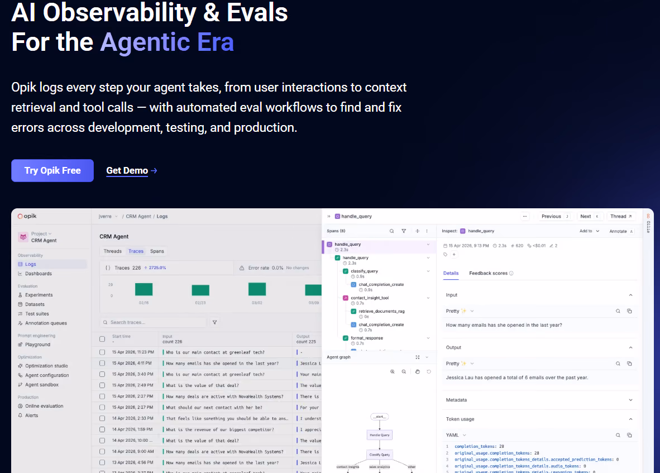This screenshot has width=660, height=473.
Task: Switch to the Details tab
Action: click(451, 273)
